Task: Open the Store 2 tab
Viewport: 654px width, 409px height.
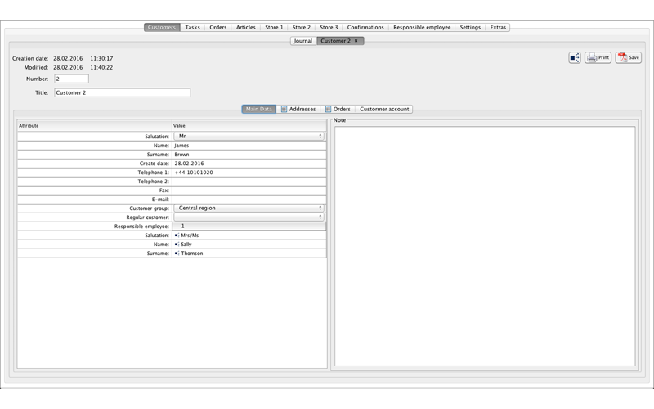Action: coord(301,27)
